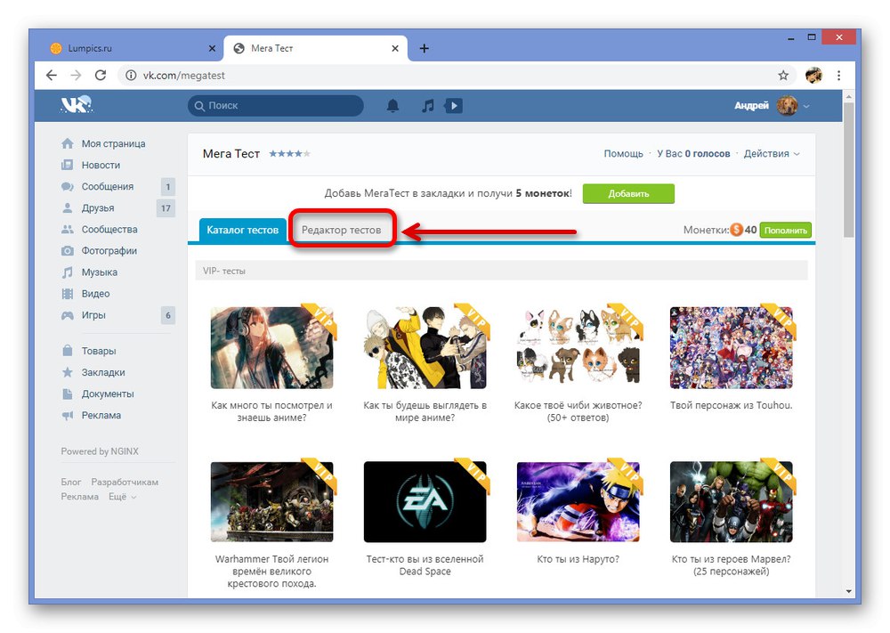
Task: Click the Мега Тест app title
Action: pos(231,154)
